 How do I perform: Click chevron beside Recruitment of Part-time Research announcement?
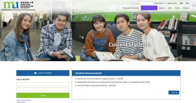tap(76, 79)
